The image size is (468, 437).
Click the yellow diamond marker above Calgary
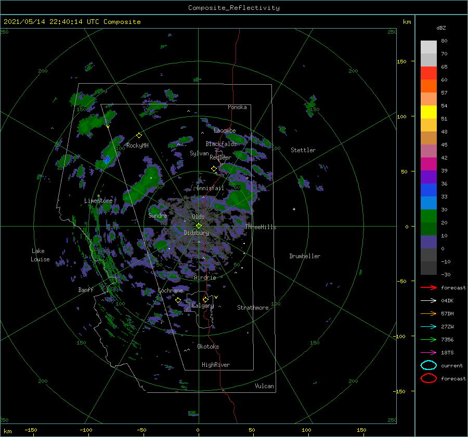[205, 299]
